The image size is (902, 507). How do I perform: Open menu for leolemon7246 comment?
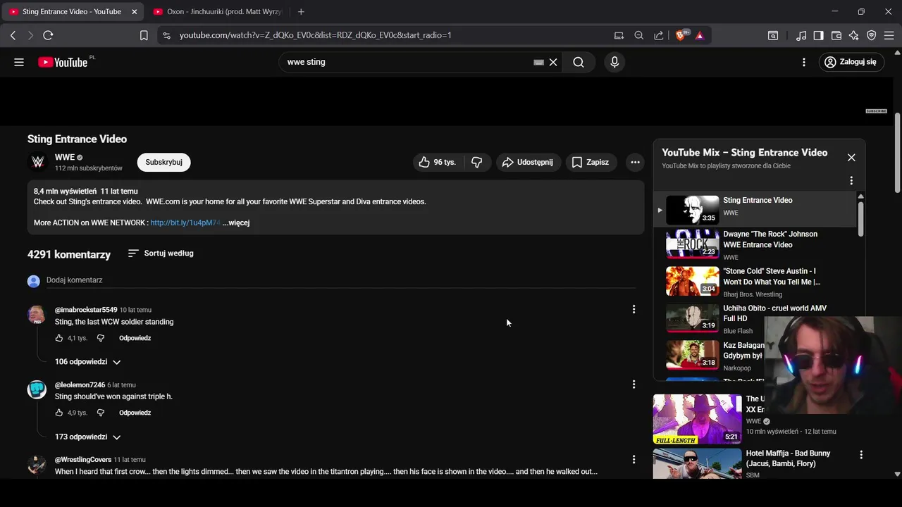634,384
